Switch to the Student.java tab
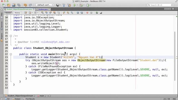 pyautogui.click(x=43, y=9)
